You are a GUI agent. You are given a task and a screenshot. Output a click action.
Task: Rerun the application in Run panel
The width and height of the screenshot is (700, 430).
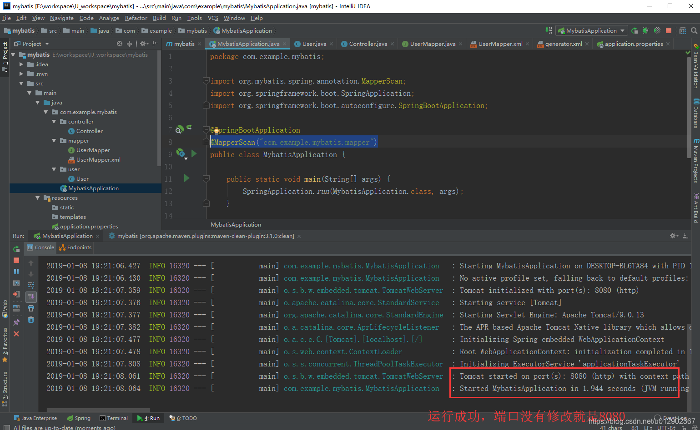[x=16, y=249]
